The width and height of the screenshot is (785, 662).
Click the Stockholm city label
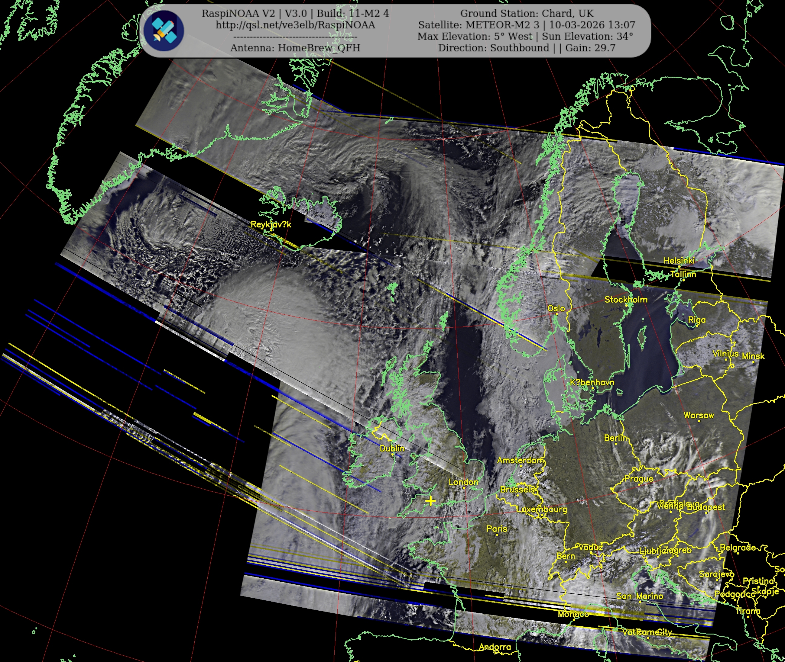(x=626, y=300)
